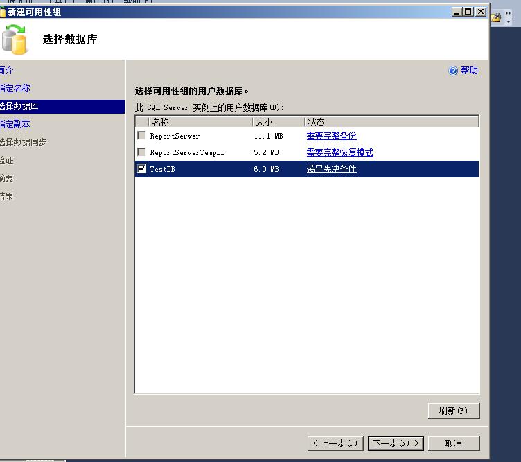Go to the 指定副本 wizard step
This screenshot has width=521, height=462.
point(15,124)
